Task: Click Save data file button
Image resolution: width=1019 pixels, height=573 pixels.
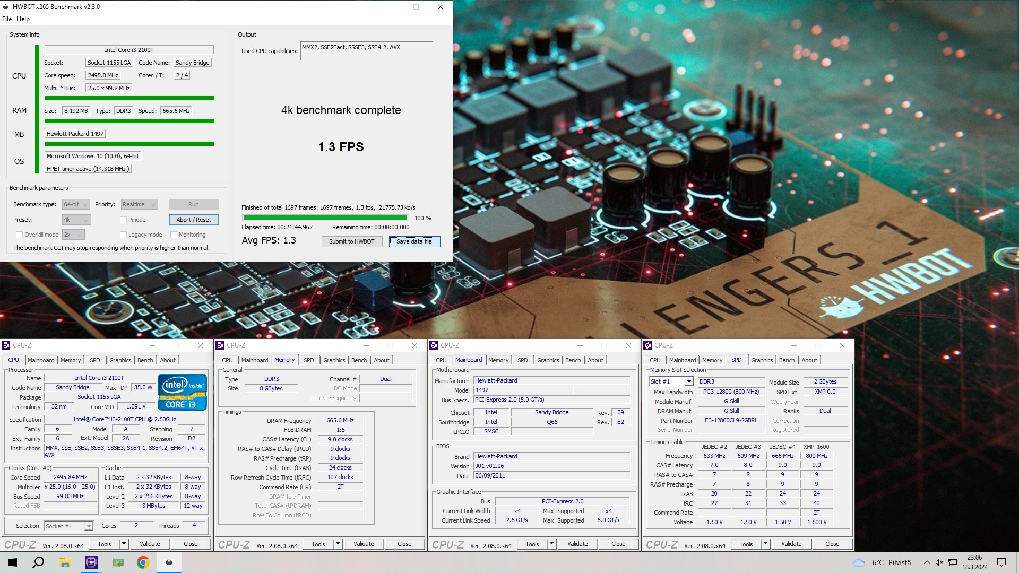Action: [414, 241]
